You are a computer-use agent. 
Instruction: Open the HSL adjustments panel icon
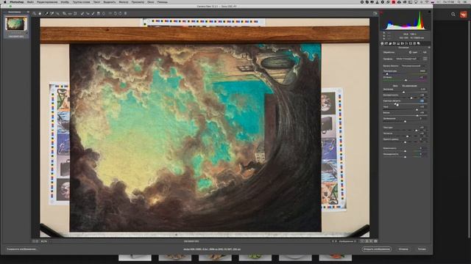click(394, 43)
